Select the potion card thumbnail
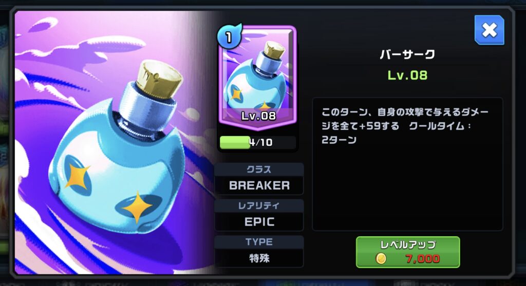The height and width of the screenshot is (286, 526). click(x=257, y=78)
